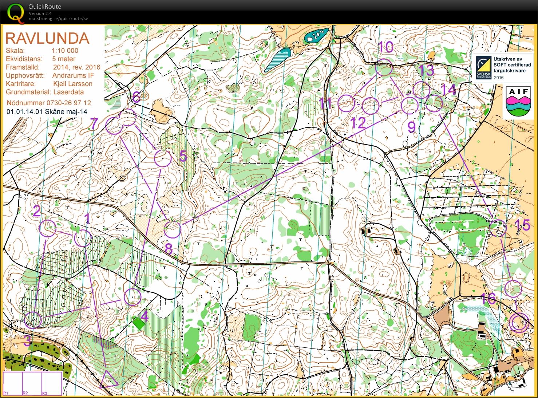
Task: Click control circle 13
Action: (422, 90)
